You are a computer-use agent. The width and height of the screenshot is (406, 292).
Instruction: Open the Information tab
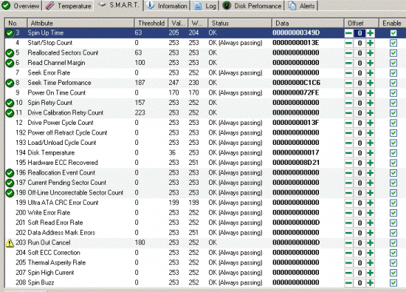click(168, 6)
